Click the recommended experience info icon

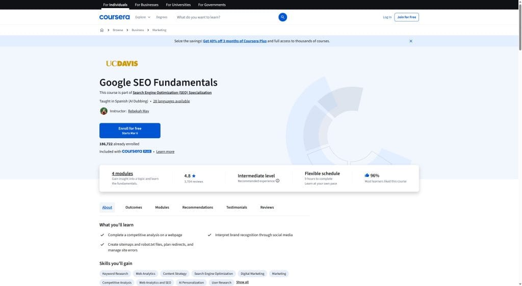point(277,181)
